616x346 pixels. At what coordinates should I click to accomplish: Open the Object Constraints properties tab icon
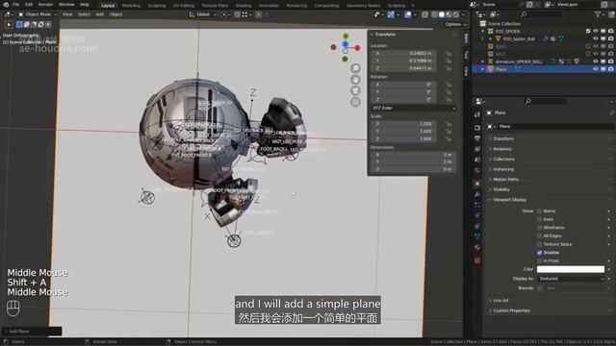pyautogui.click(x=477, y=226)
